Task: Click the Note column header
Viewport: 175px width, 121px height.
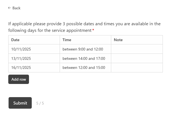Action: [x=118, y=40]
